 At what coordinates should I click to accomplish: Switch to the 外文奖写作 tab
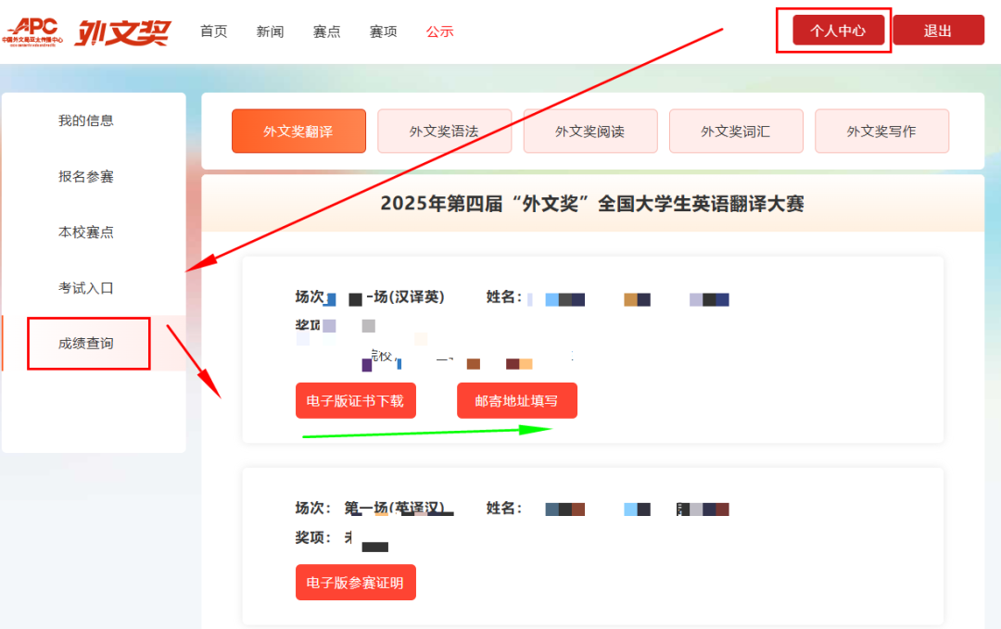pos(881,132)
